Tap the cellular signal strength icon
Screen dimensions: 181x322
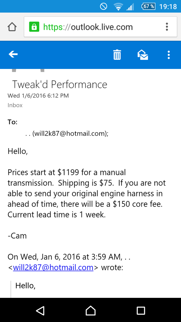point(130,7)
